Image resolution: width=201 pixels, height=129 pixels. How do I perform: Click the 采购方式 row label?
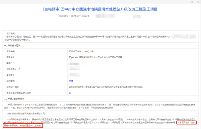tap(10, 63)
